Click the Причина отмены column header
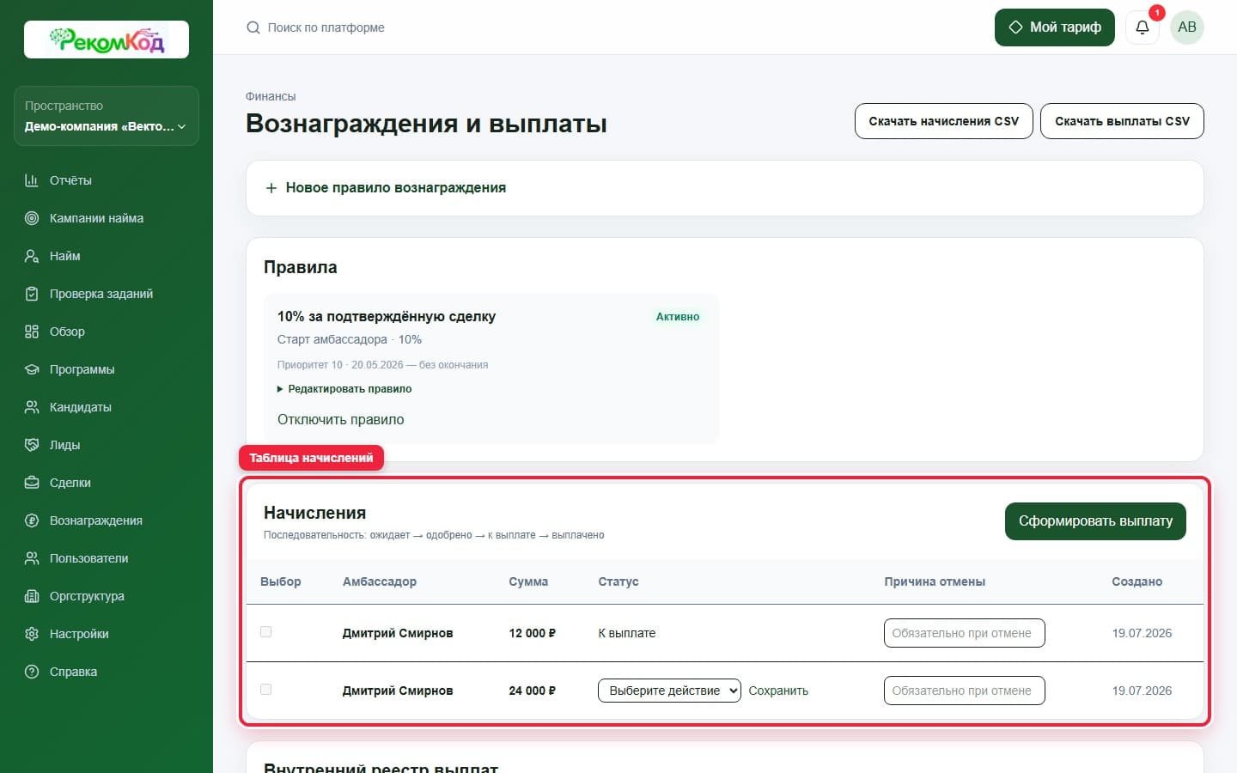 935,581
